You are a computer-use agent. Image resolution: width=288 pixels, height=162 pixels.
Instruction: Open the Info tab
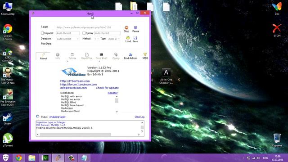[x=58, y=56]
